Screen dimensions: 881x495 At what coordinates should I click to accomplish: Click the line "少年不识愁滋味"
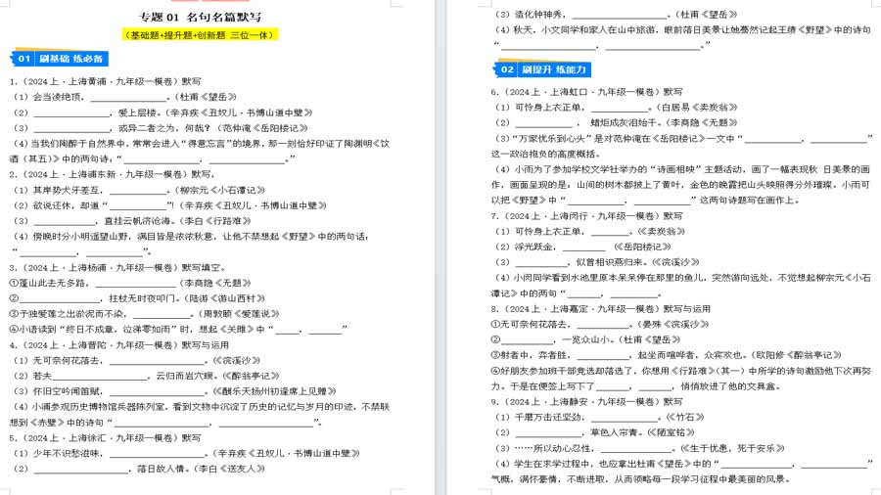pyautogui.click(x=67, y=454)
